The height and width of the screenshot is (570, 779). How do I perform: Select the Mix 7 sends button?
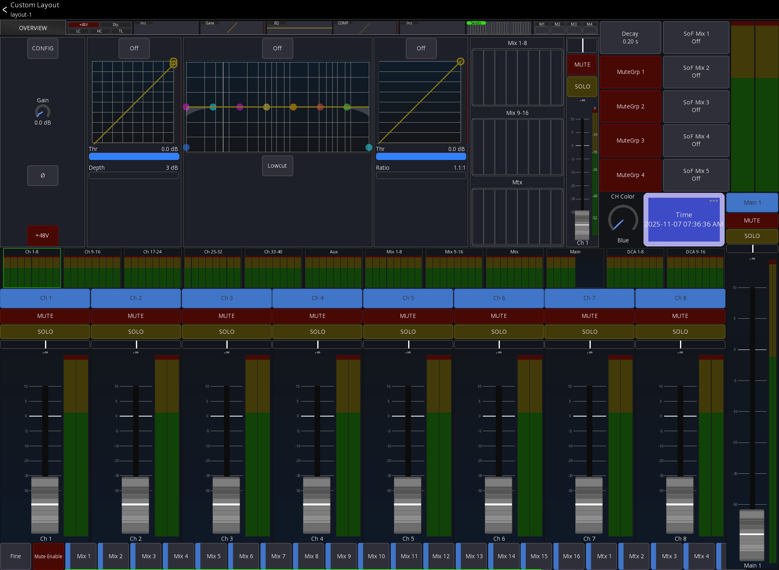coord(276,556)
